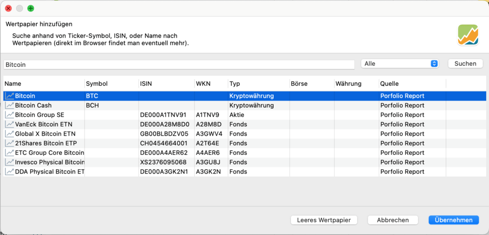Click the Aktie type cell
The height and width of the screenshot is (235, 489).
point(237,115)
